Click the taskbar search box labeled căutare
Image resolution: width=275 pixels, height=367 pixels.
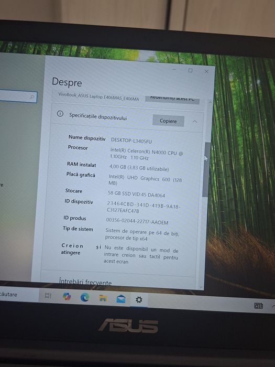[19, 295]
